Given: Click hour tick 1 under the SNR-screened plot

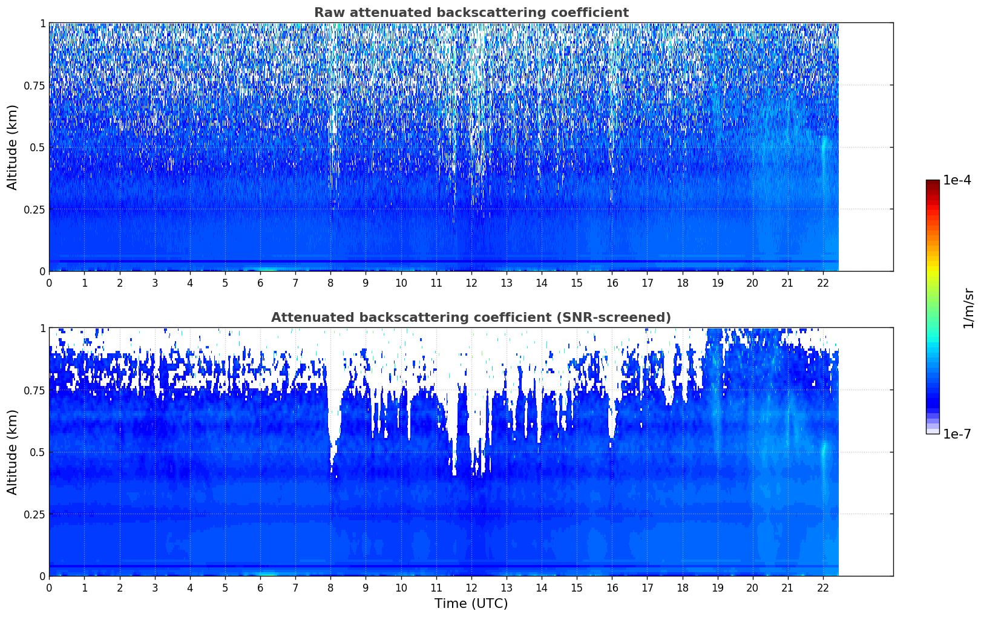Looking at the screenshot, I should [84, 587].
